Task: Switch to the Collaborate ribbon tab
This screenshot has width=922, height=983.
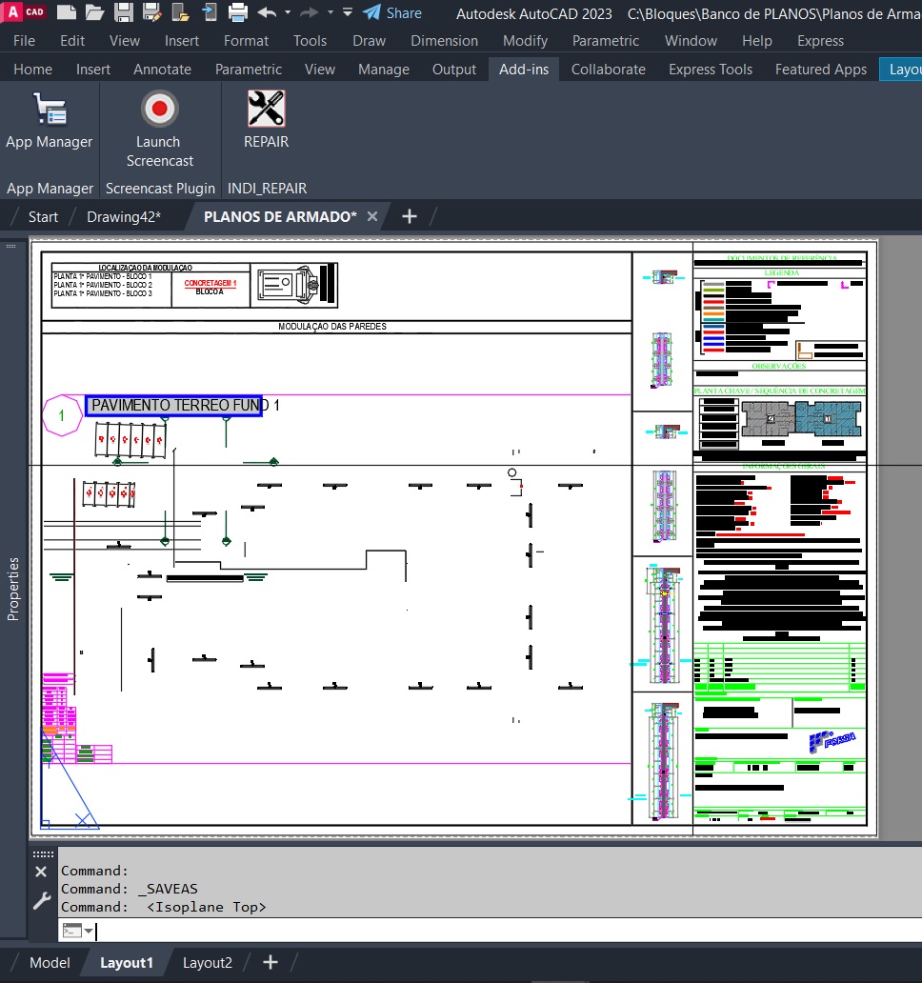Action: [x=609, y=69]
